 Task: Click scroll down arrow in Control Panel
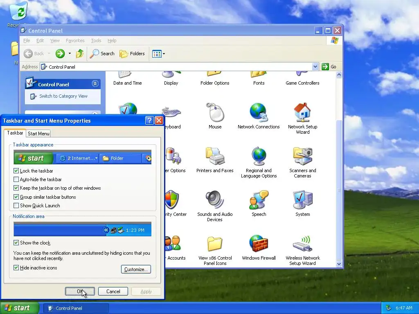[x=339, y=264]
